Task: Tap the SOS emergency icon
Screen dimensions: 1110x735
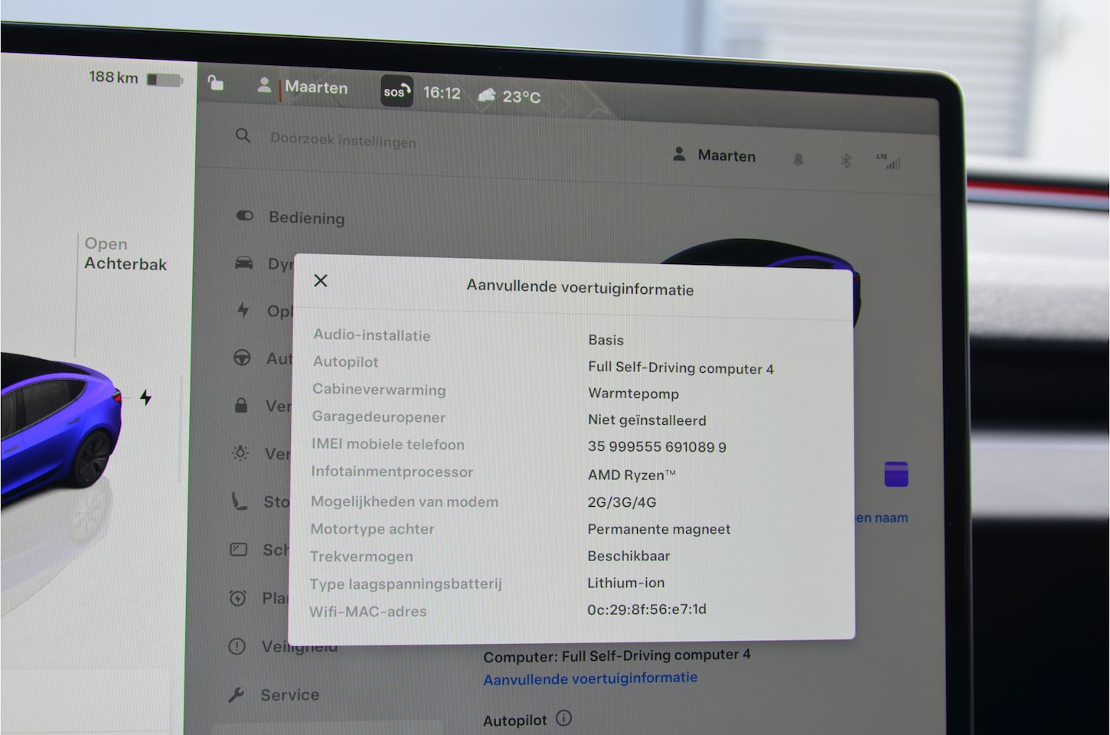Action: pyautogui.click(x=397, y=92)
